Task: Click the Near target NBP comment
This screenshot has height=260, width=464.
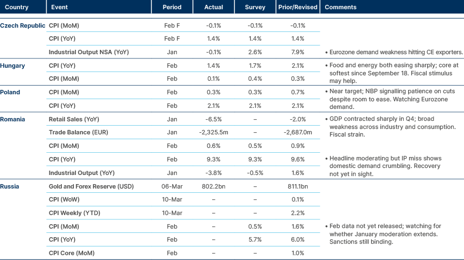Action: (x=390, y=99)
